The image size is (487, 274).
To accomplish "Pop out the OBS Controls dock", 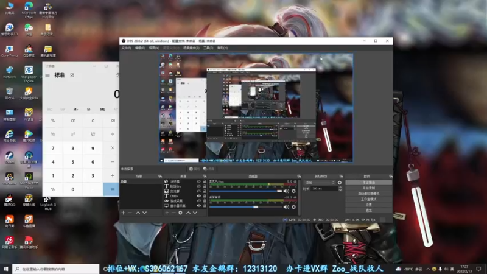I will 390,176.
